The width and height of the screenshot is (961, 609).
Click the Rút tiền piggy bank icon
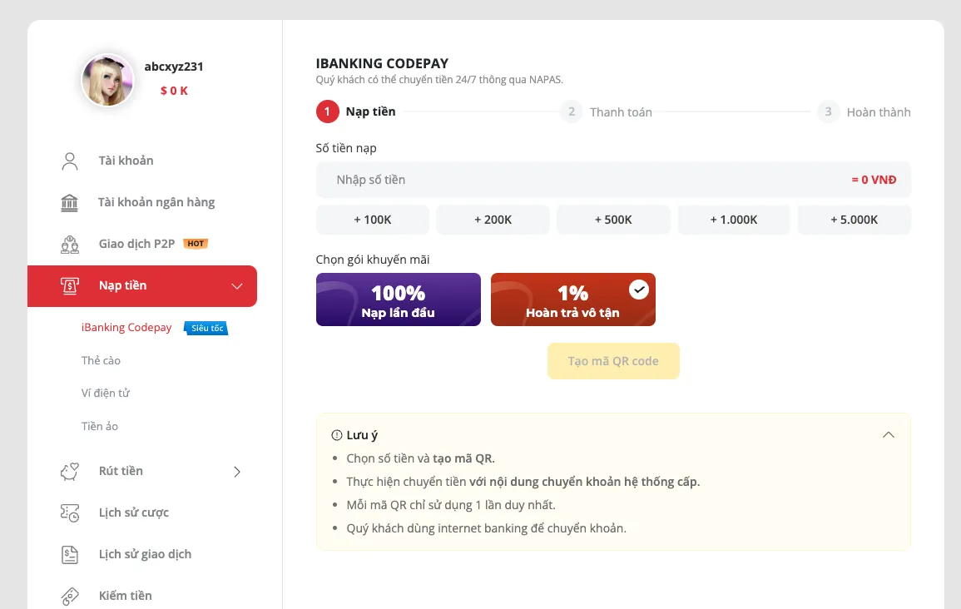(x=70, y=471)
